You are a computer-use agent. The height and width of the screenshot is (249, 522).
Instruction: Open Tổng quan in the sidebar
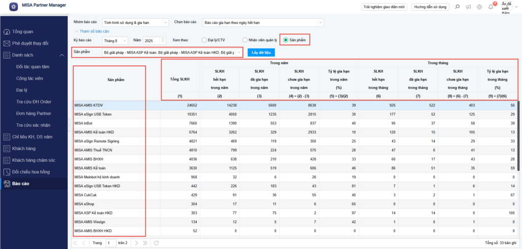click(22, 32)
